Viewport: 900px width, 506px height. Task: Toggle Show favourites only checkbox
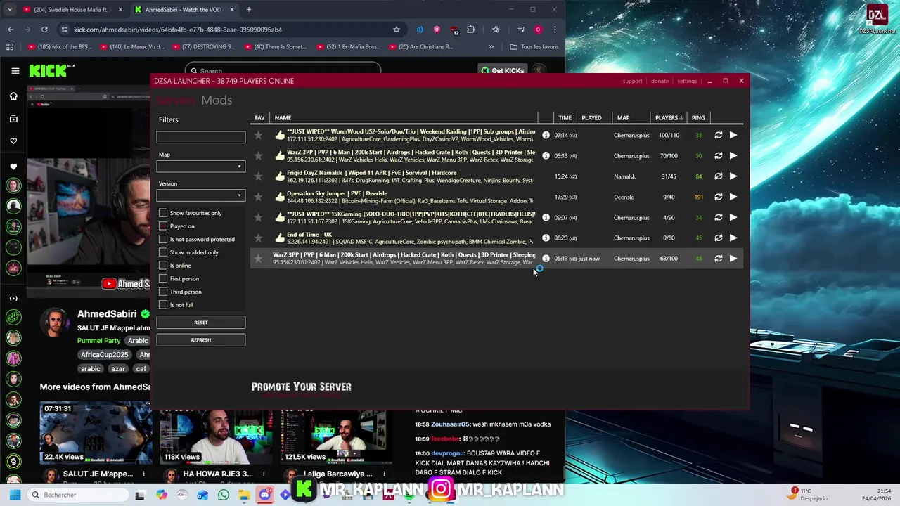click(x=163, y=213)
